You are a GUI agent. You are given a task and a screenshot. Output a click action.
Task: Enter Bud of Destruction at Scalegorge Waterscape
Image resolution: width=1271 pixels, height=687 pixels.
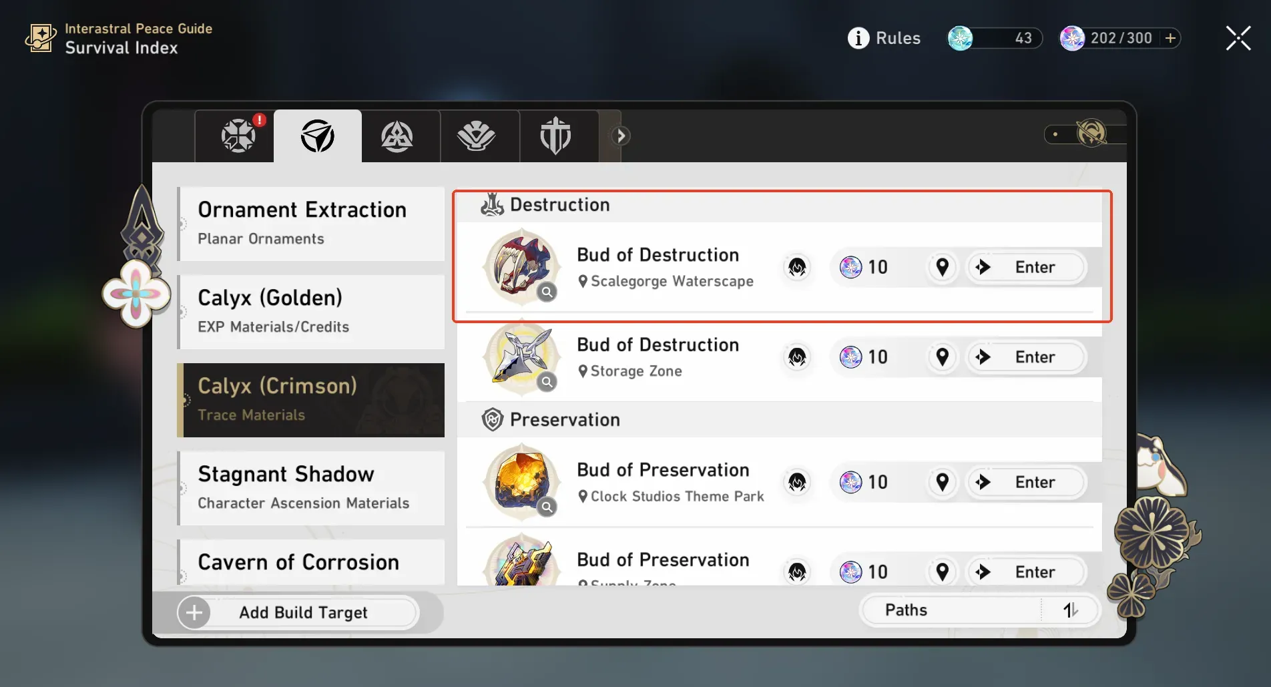pos(1027,267)
